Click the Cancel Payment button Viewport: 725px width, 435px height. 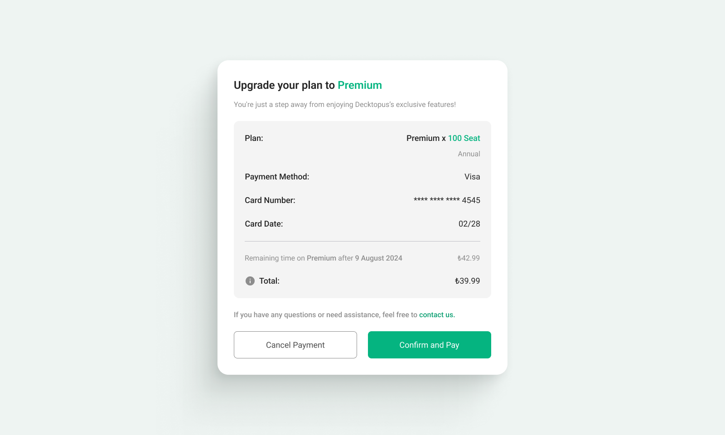(x=295, y=345)
